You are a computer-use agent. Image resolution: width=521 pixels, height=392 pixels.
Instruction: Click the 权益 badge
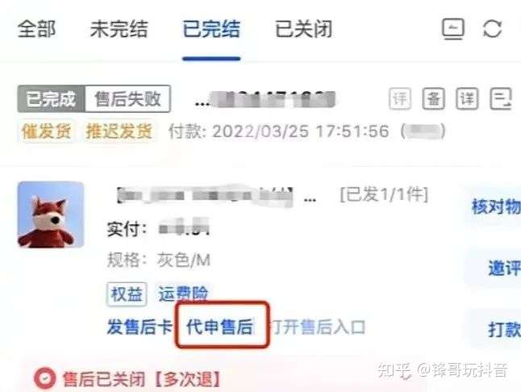tap(127, 294)
